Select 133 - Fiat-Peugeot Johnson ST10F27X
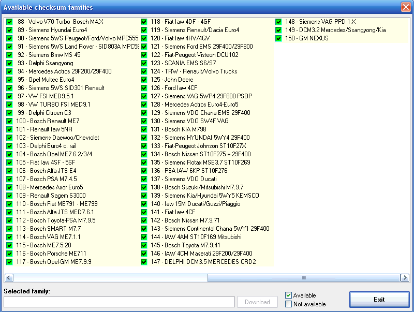The image size is (414, 312). [198, 146]
